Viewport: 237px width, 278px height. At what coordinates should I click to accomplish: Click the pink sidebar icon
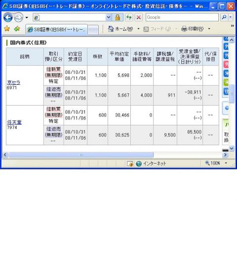tap(226, 64)
